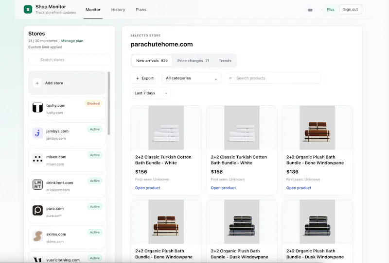Click the 21 / 30 monitored text
389x263 pixels.
[x=43, y=41]
